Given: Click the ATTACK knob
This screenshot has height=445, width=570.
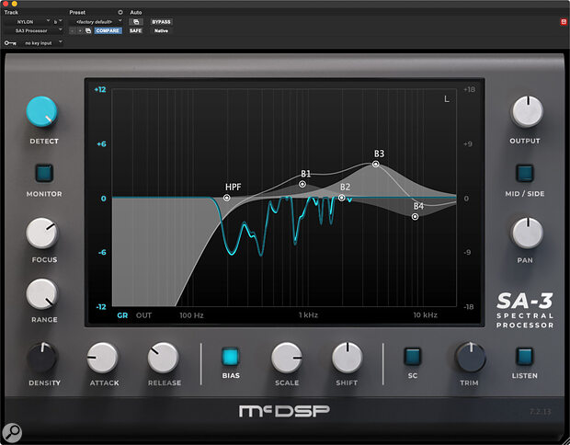Looking at the screenshot, I should (102, 356).
